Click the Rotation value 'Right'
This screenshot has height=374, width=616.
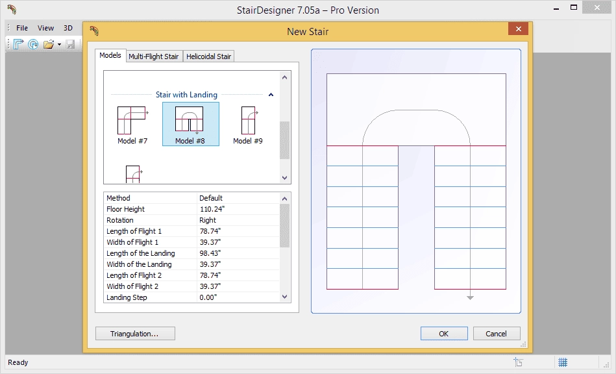pyautogui.click(x=208, y=220)
